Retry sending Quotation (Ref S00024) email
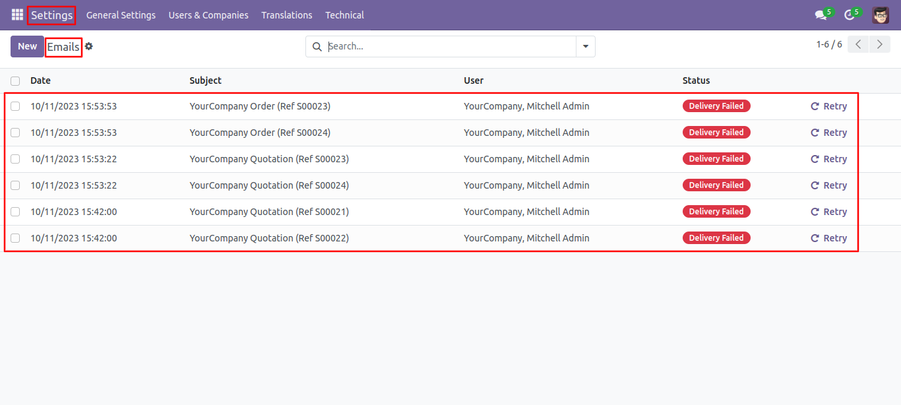 [x=828, y=185]
